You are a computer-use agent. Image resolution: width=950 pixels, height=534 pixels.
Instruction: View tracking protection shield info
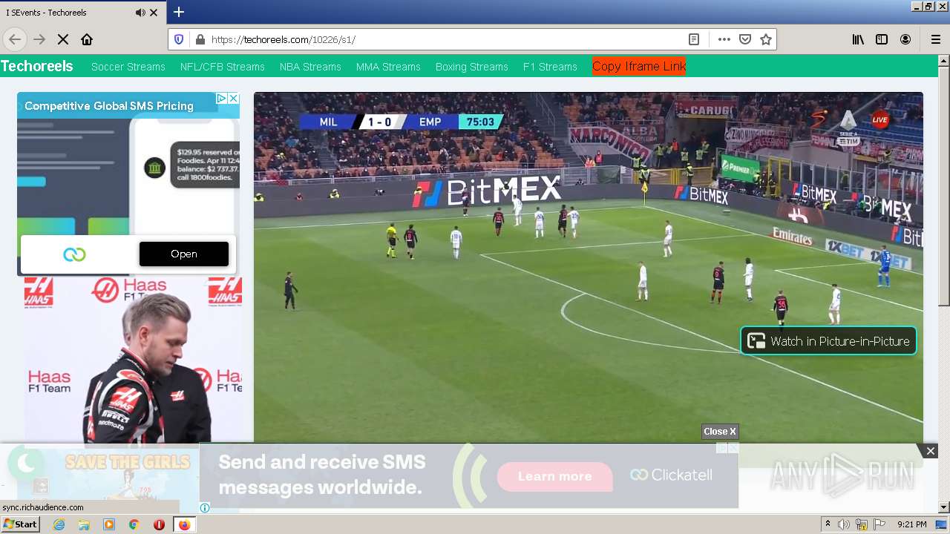pos(179,39)
